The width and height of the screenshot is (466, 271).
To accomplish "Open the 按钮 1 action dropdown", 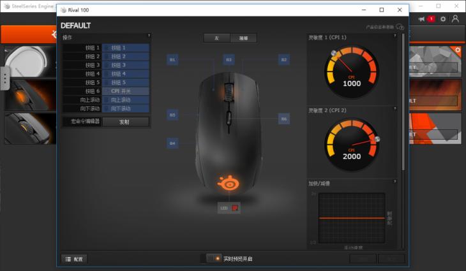I will [x=125, y=48].
